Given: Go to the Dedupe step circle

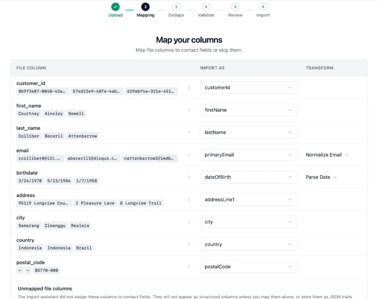Looking at the screenshot, I should [x=176, y=7].
